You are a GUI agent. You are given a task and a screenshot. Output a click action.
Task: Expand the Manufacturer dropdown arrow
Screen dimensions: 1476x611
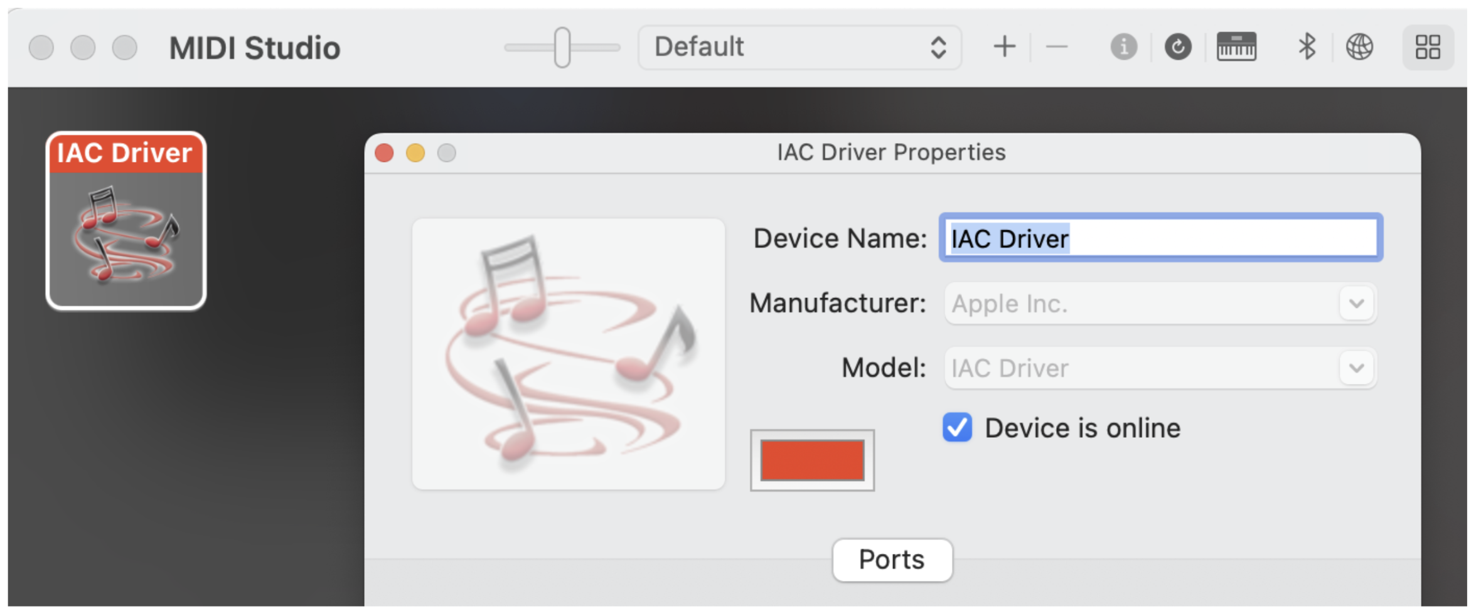pos(1356,304)
